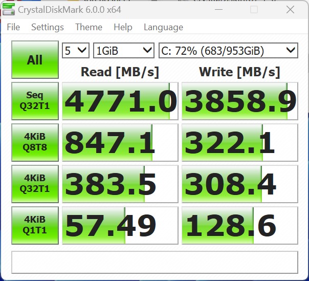The image size is (309, 281).
Task: Click the sequential write result 3858.9
Action: point(240,101)
